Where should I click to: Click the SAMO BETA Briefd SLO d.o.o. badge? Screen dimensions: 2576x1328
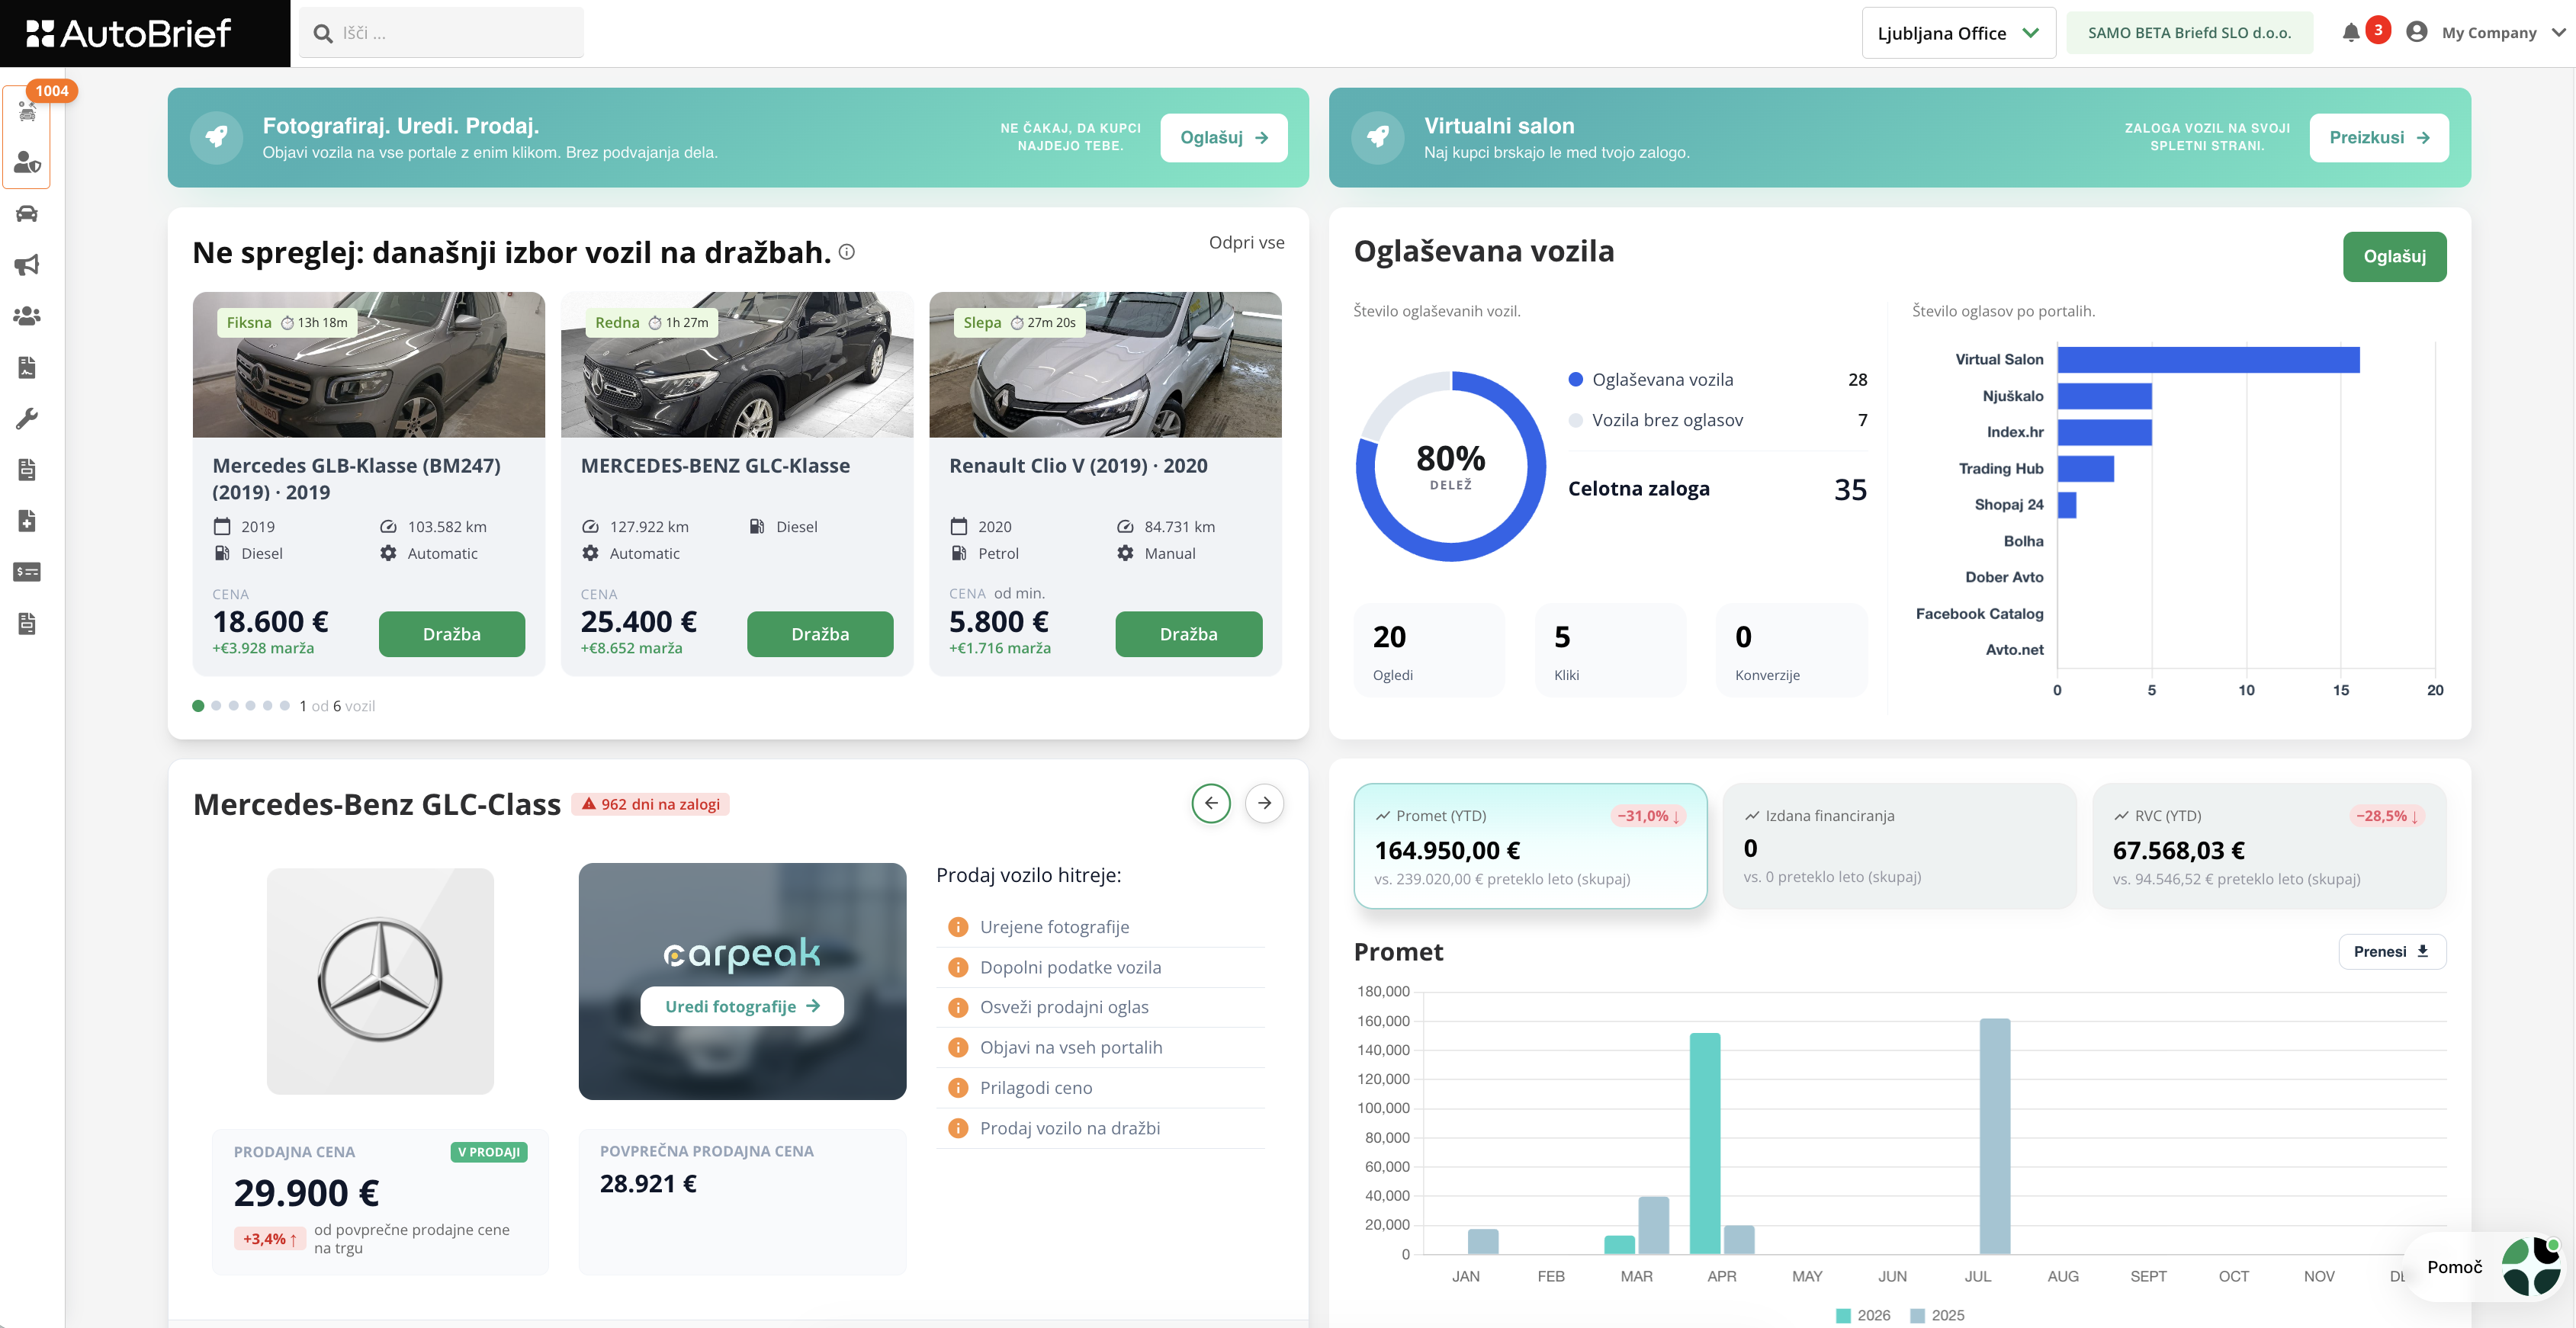2189,33
